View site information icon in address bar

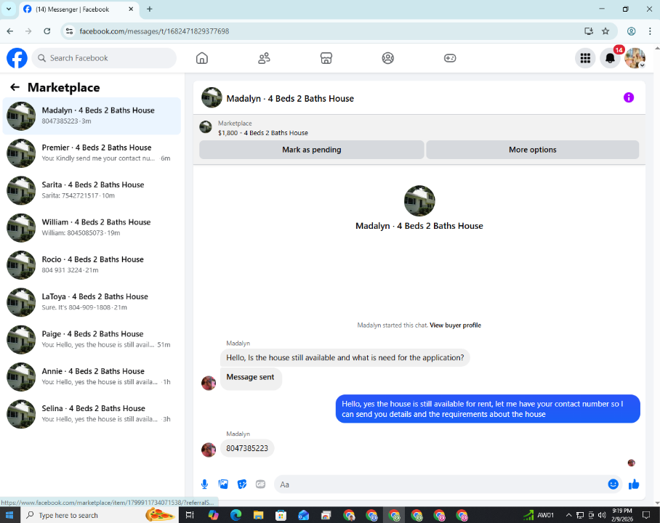tap(70, 31)
